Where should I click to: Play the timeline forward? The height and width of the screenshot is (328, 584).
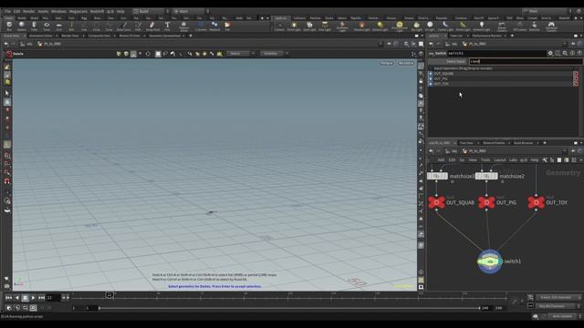tap(33, 298)
